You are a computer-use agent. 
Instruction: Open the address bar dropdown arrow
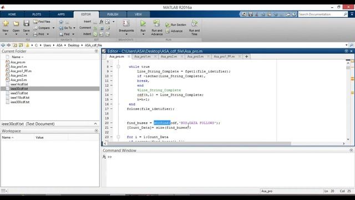click(x=346, y=45)
